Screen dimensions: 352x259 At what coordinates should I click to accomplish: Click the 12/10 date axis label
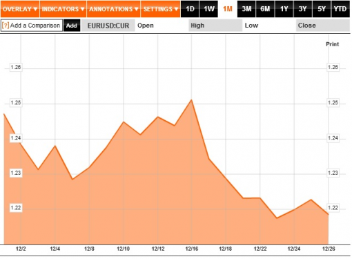[124, 249]
